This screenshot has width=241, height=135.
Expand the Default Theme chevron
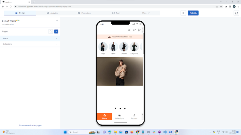57,21
